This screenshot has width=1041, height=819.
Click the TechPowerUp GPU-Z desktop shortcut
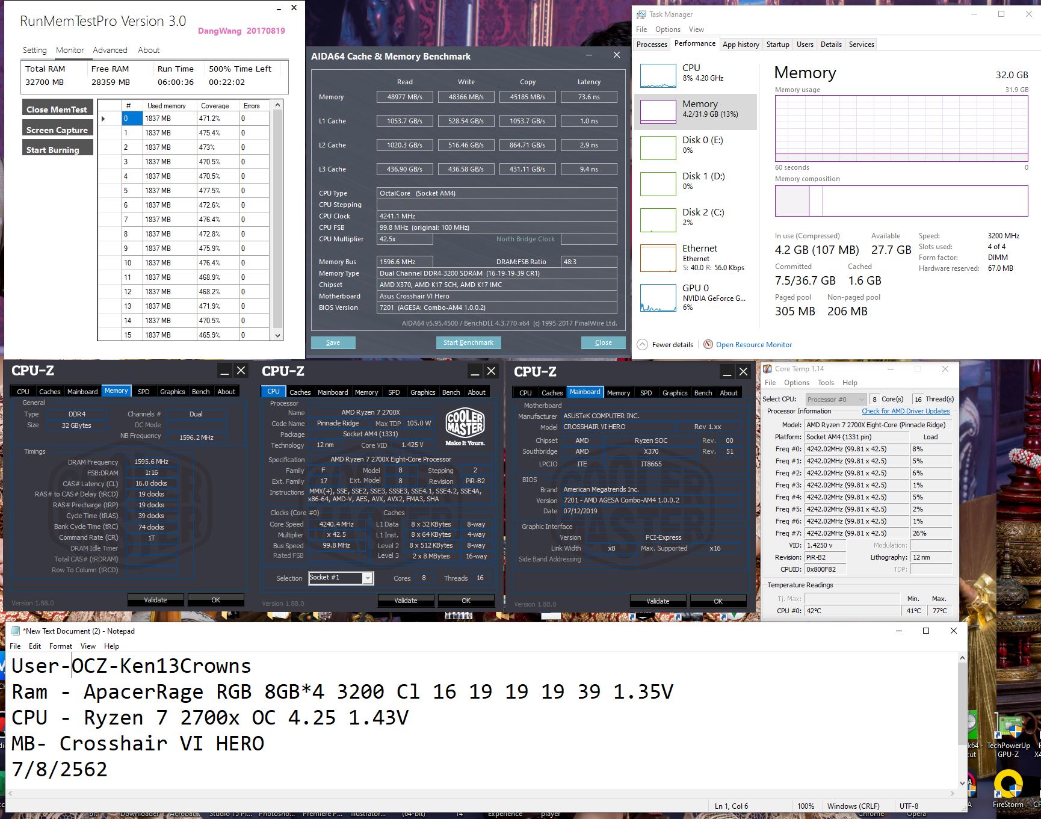click(x=1009, y=735)
